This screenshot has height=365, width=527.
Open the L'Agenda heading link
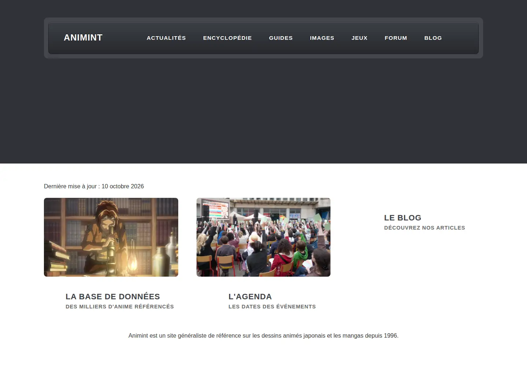coord(250,296)
